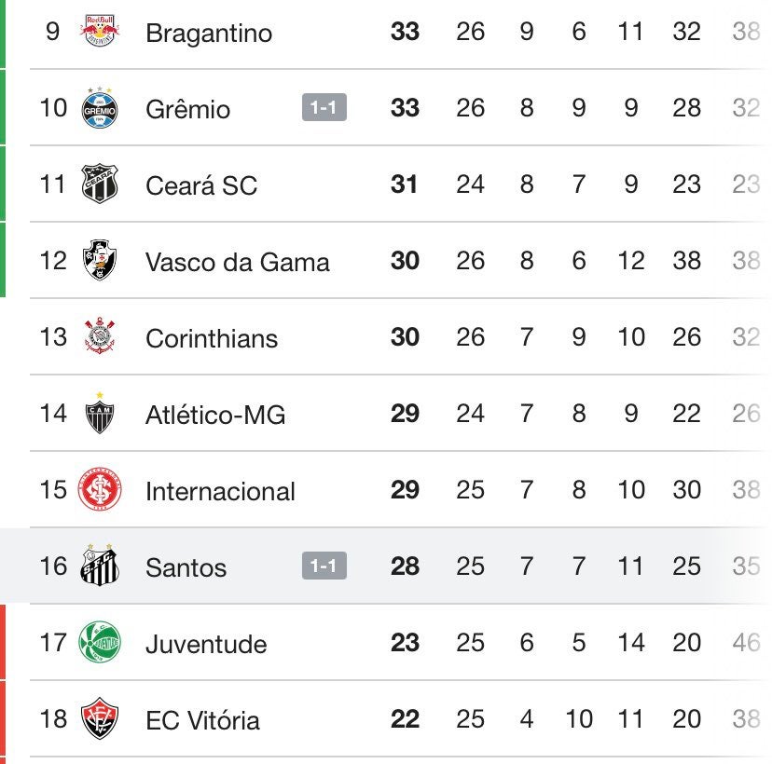Screen dimensions: 772x764
Task: Click the Red Bull Bragantino crest
Action: point(99,32)
